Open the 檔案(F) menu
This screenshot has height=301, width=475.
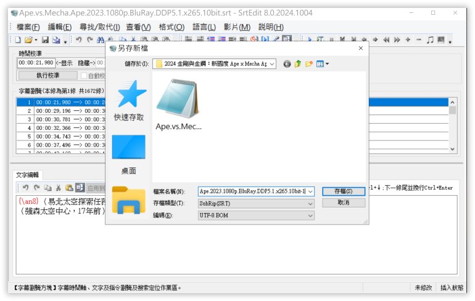tap(28, 27)
